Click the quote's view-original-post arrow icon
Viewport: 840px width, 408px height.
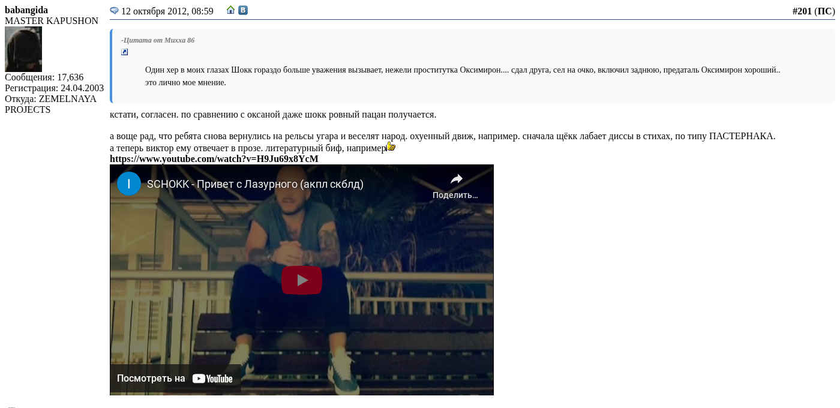tap(125, 52)
